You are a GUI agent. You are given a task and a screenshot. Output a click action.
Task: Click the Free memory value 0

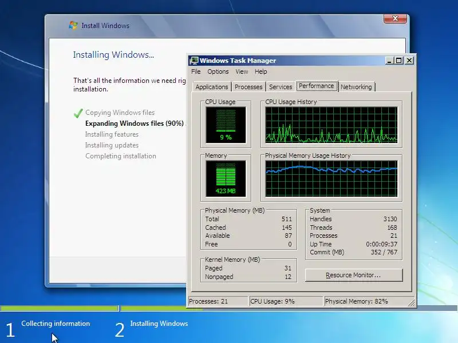[x=290, y=244]
